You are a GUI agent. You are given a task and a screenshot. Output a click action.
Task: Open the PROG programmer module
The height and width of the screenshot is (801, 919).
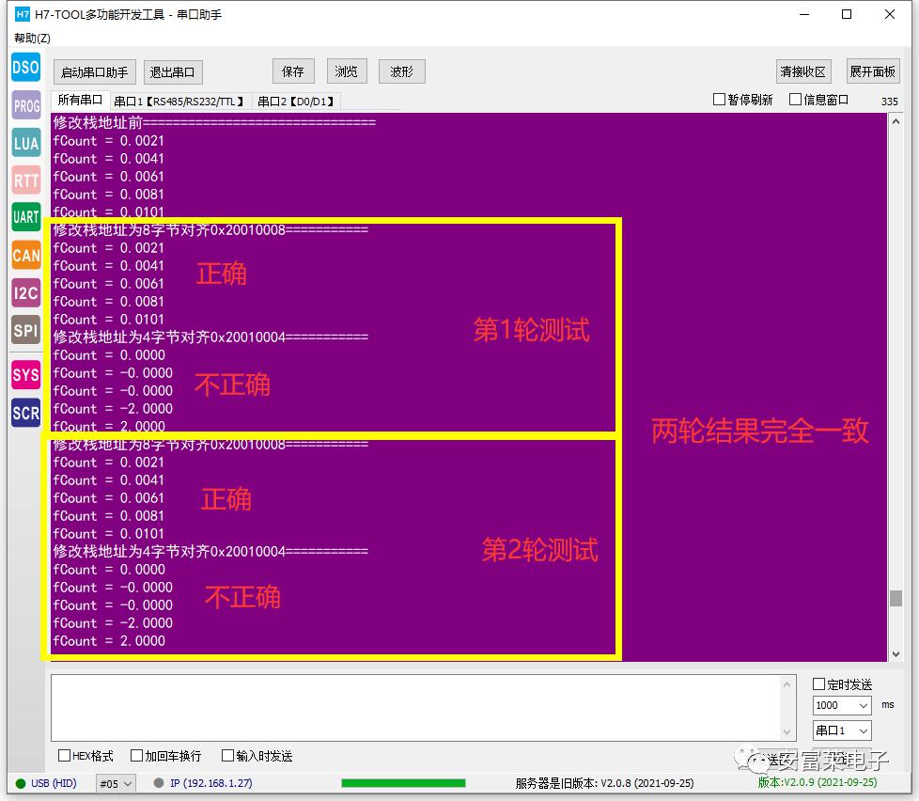pos(25,105)
